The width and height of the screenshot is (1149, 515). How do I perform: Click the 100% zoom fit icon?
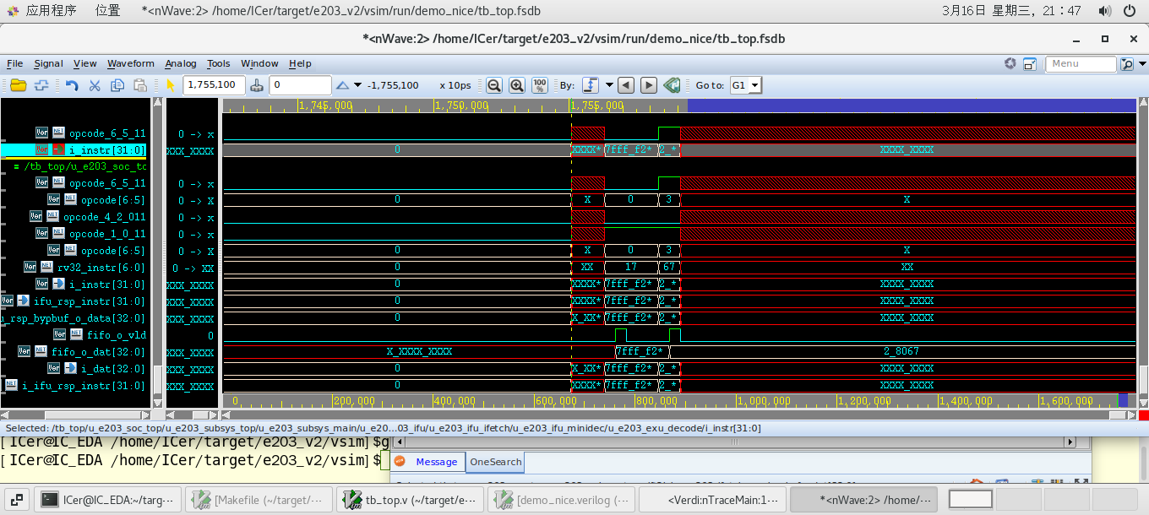pyautogui.click(x=541, y=85)
